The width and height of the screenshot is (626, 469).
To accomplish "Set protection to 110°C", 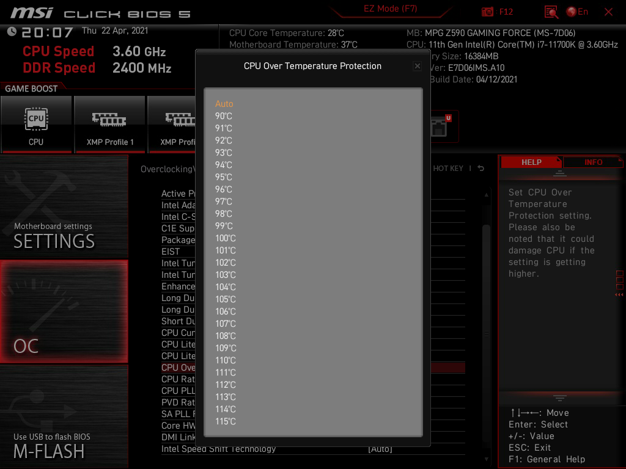I will tap(226, 360).
